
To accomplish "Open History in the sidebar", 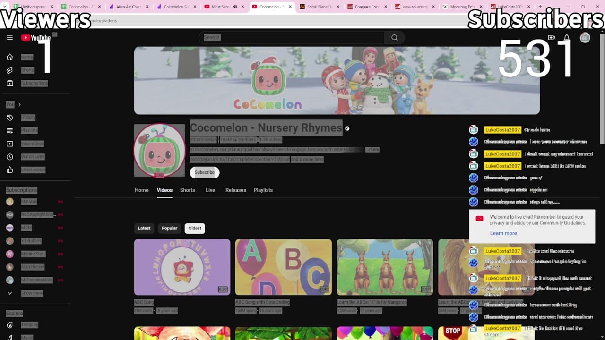I will coord(27,118).
